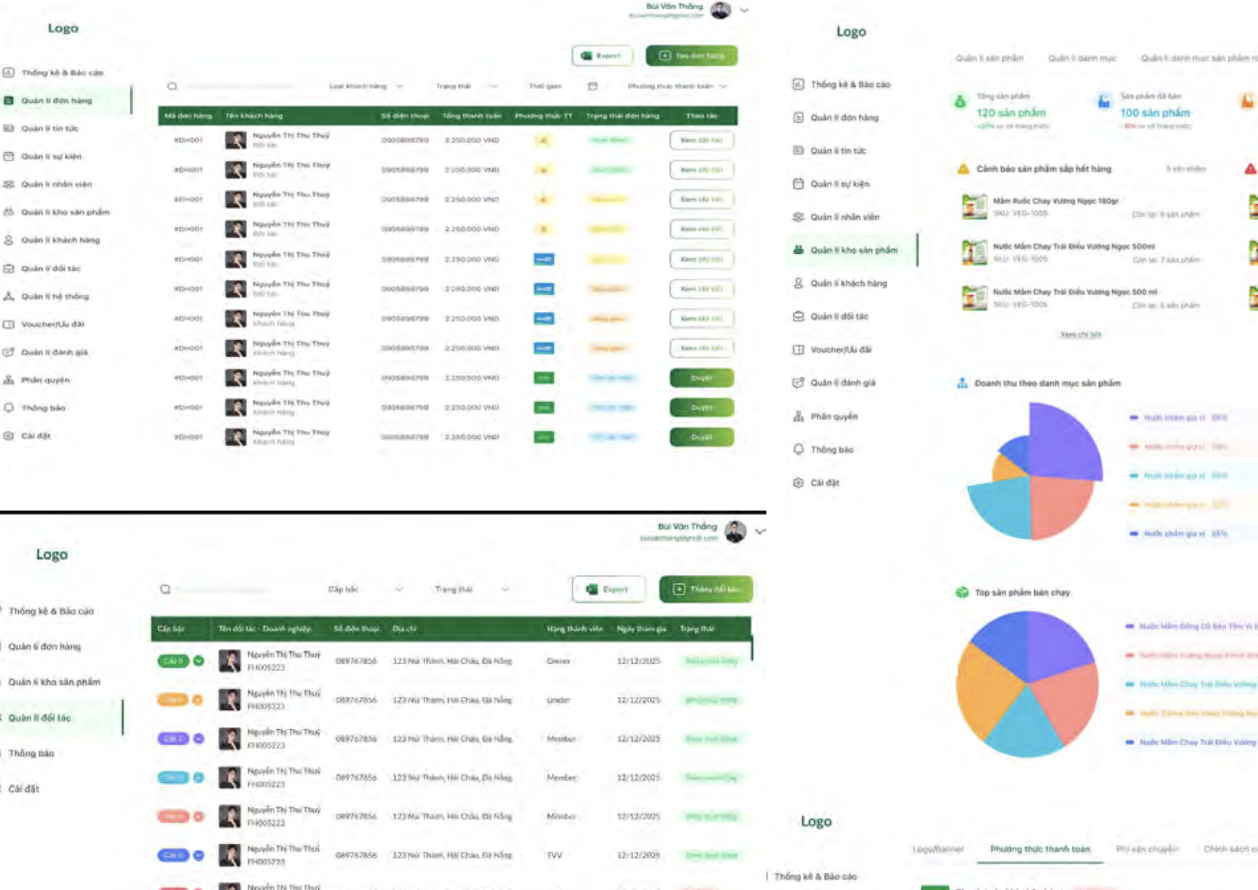Click the Quản lí hệ thống sidebar icon
The image size is (1258, 890).
coord(9,296)
